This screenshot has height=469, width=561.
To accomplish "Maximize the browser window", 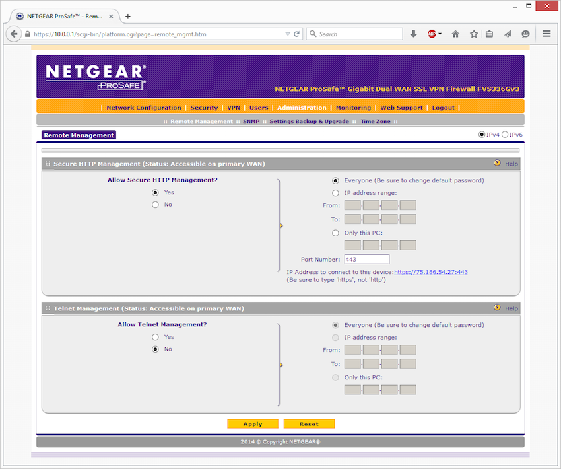I will pyautogui.click(x=529, y=6).
